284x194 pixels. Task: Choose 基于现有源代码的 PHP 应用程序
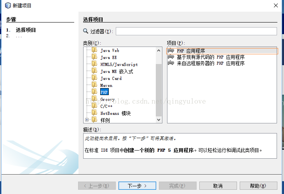click(x=211, y=57)
